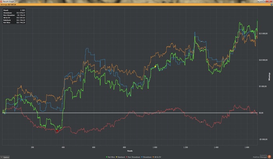
Task: Click the Results Graph window app icon
Action: point(1,2)
